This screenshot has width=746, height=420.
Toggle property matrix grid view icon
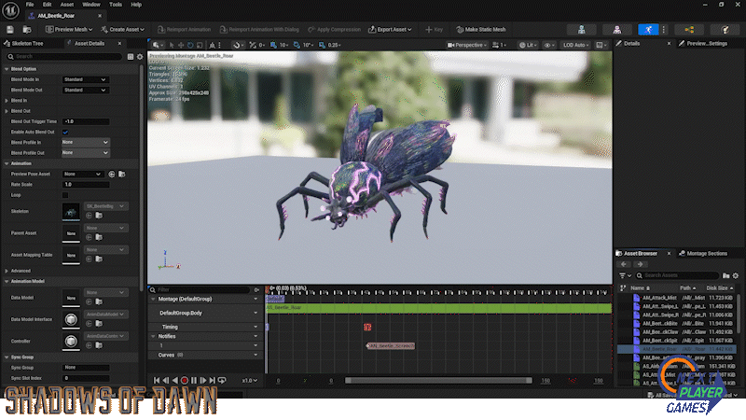131,57
